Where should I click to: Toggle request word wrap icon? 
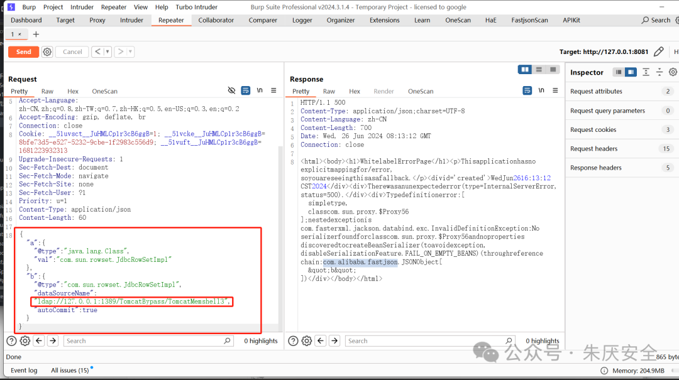click(246, 90)
